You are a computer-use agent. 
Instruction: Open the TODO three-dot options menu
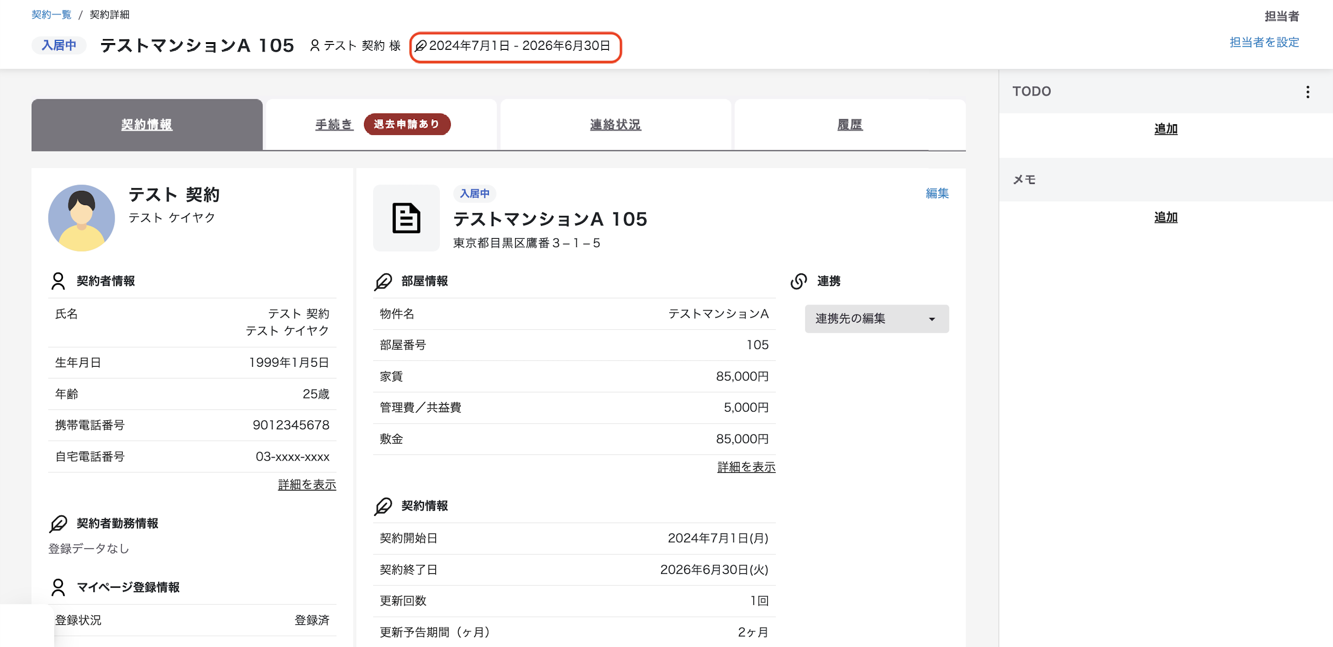[1307, 92]
